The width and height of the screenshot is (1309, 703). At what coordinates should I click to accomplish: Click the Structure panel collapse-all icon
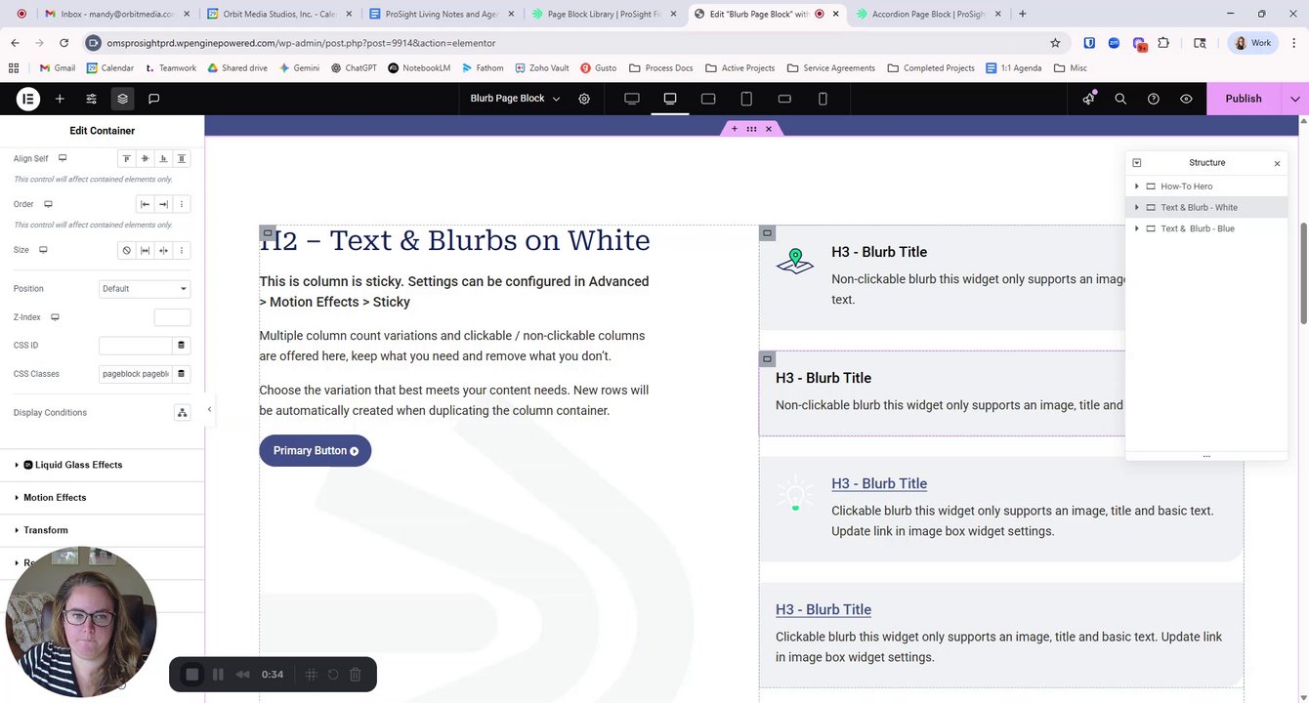point(1136,163)
